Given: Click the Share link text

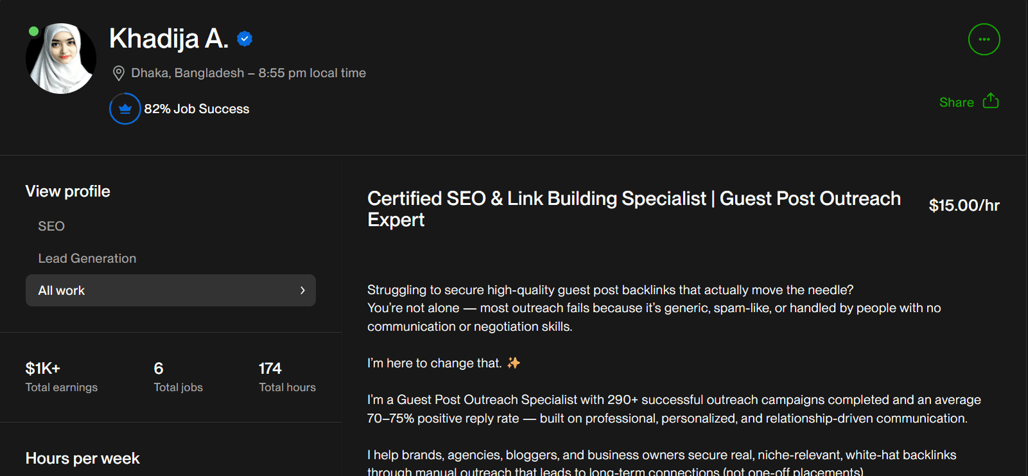Looking at the screenshot, I should (956, 103).
